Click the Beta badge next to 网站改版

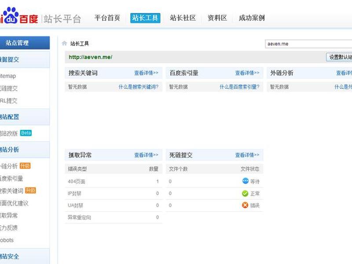click(26, 133)
